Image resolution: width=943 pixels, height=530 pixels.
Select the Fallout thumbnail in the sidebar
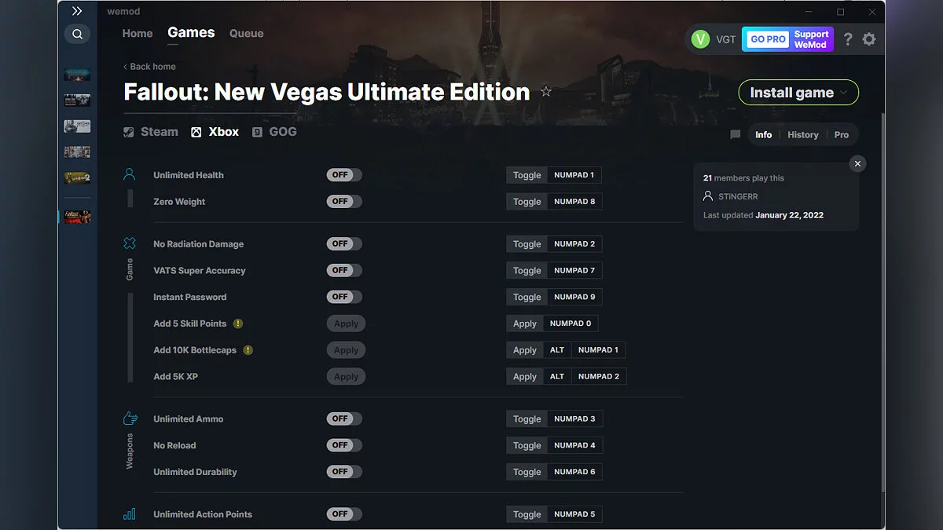point(76,216)
